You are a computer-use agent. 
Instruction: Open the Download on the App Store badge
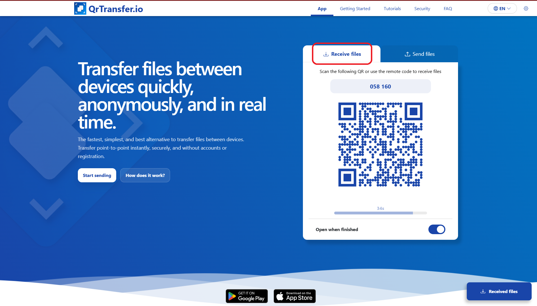[x=295, y=296]
